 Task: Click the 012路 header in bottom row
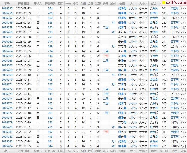(164, 151)
